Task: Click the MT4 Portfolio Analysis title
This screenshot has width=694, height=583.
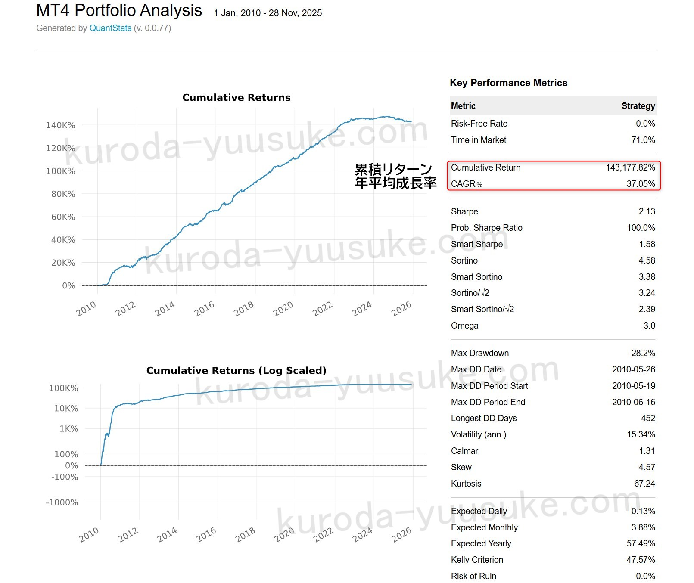Action: point(119,10)
